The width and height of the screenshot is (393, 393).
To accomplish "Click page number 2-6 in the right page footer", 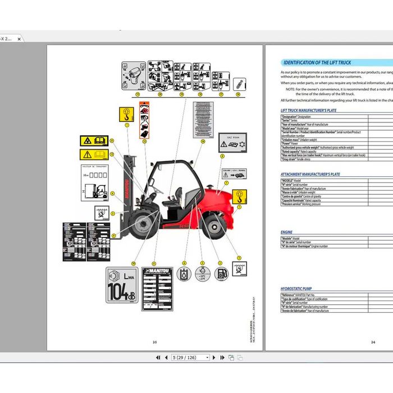I will click(373, 342).
